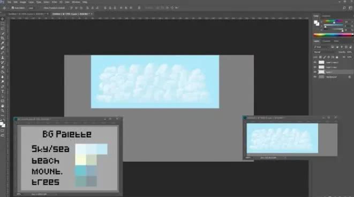Select the Blur tool
The image size is (354, 197).
pos(3,77)
